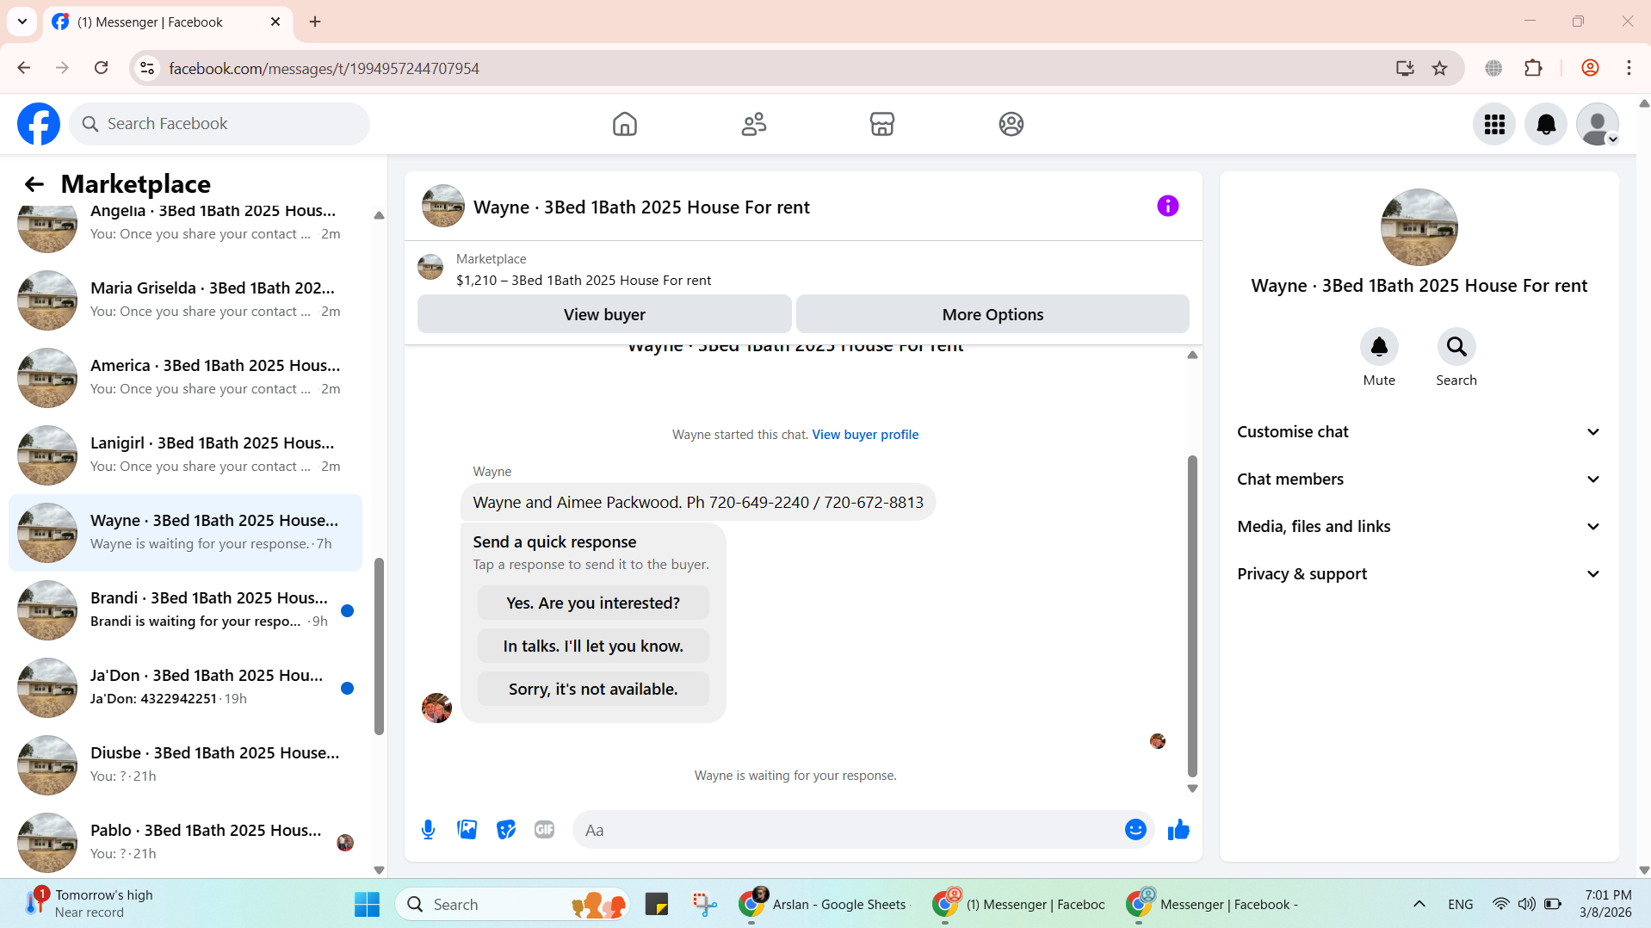Expand Chat members section
The width and height of the screenshot is (1651, 928).
(x=1419, y=479)
